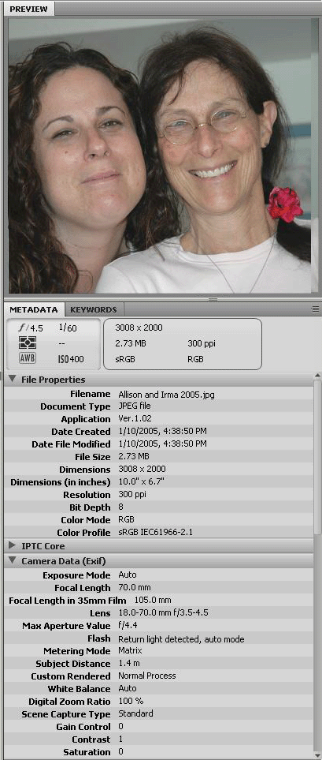Click the Focal Length '70.0 mm' value

135,588
